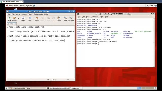Open Find tool in gedit toolbar
The width and height of the screenshot is (162, 91).
pos(65,19)
